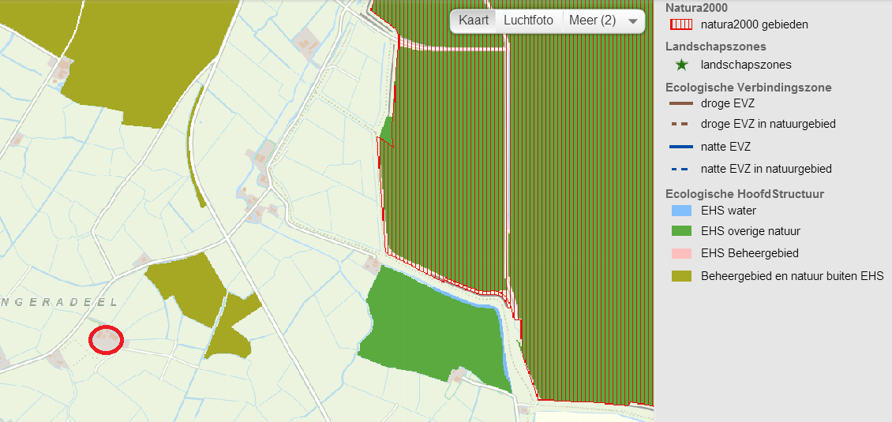Click the droge EVZ in natuurgebied dashed symbol

tap(681, 123)
